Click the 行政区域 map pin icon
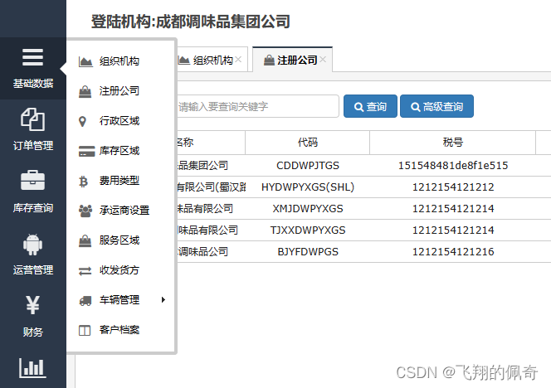 pyautogui.click(x=82, y=121)
